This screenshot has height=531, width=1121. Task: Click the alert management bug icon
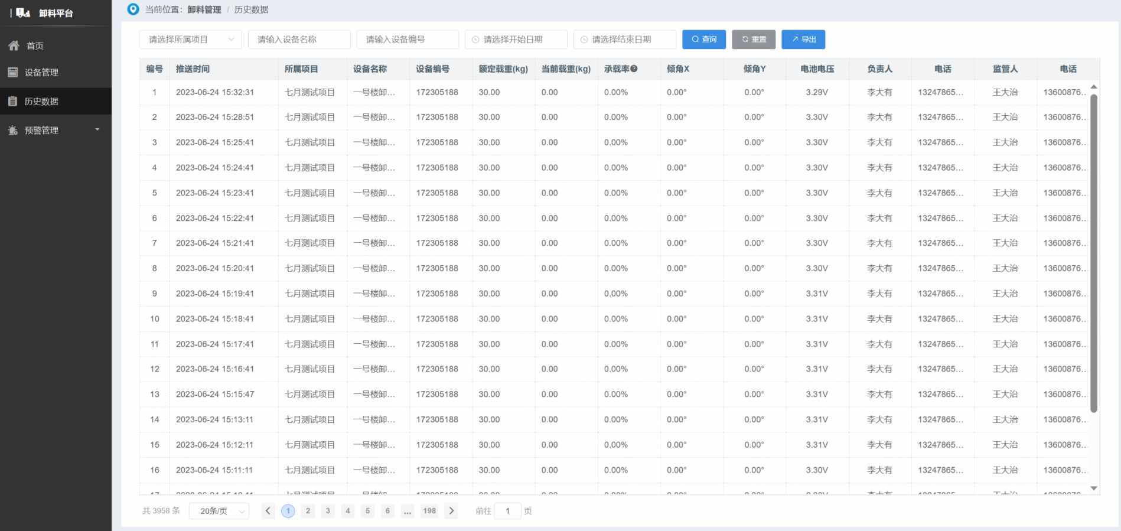click(12, 131)
